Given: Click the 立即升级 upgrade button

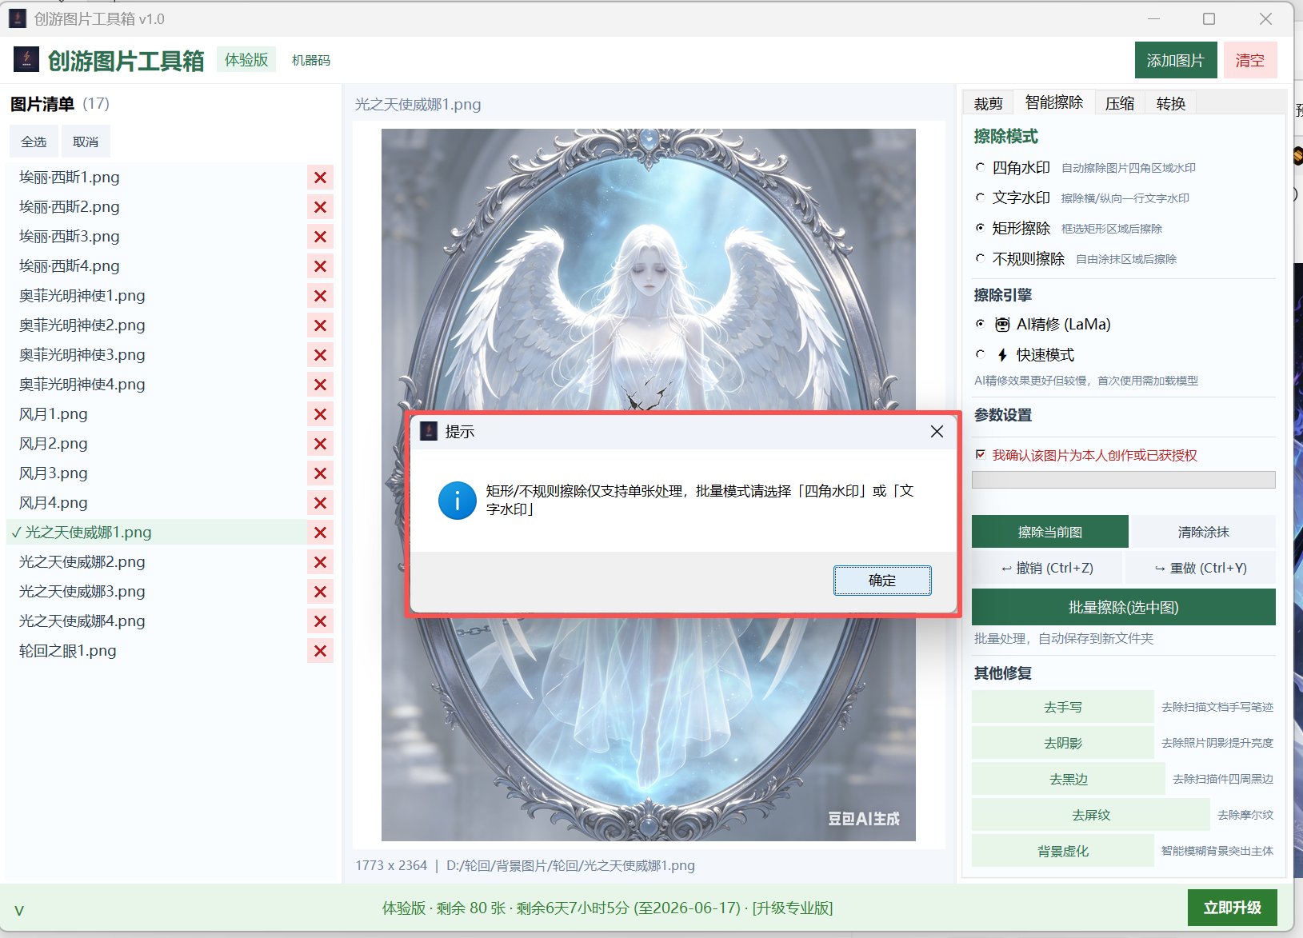Looking at the screenshot, I should click(1232, 908).
